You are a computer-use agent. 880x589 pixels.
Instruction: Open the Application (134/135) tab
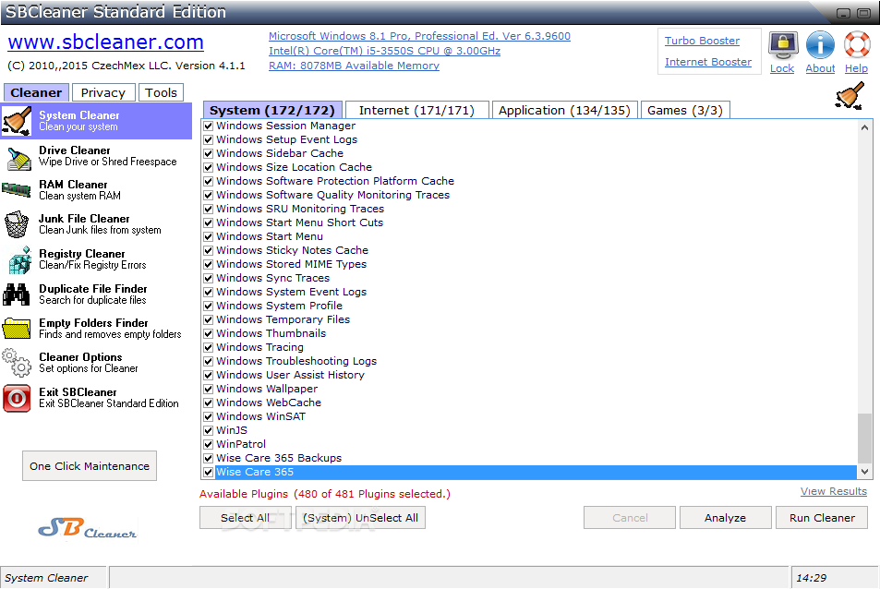coord(564,110)
